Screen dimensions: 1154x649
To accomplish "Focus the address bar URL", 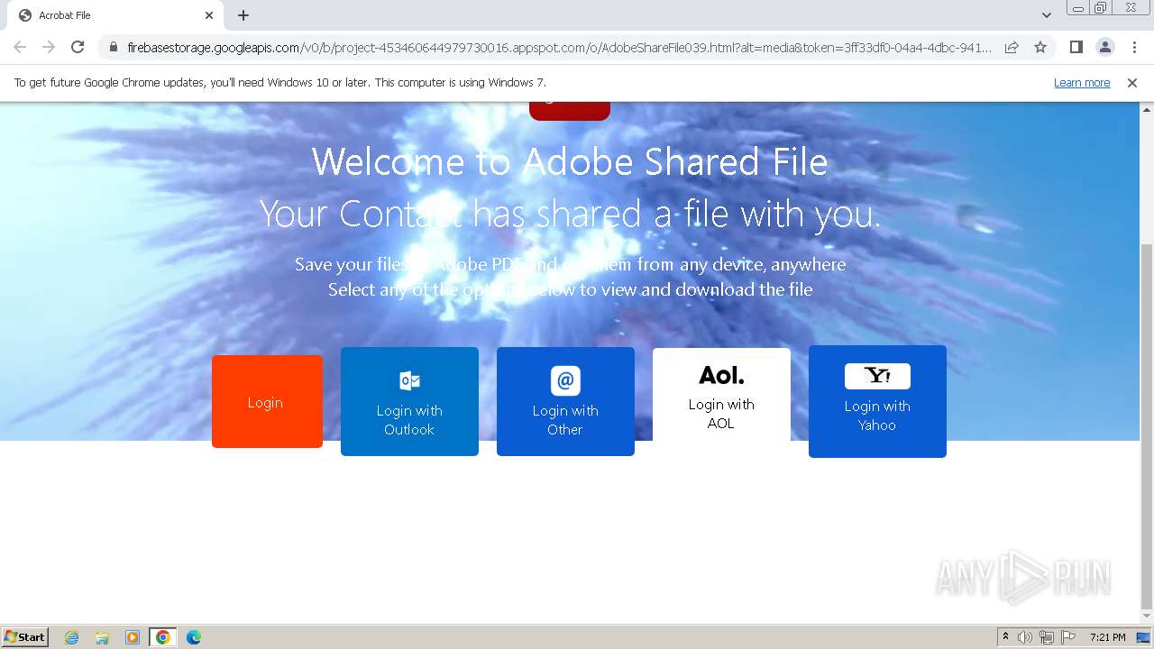I will pos(559,47).
